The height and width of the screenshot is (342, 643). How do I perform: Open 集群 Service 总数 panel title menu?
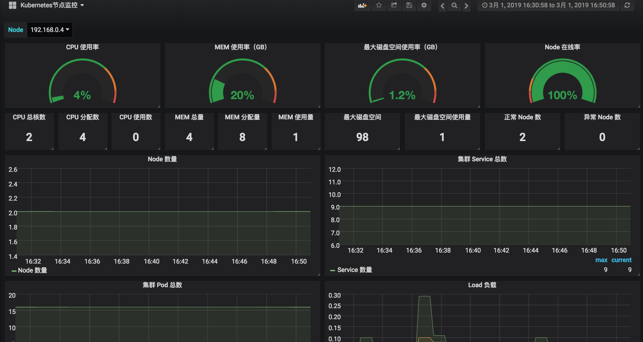(482, 159)
